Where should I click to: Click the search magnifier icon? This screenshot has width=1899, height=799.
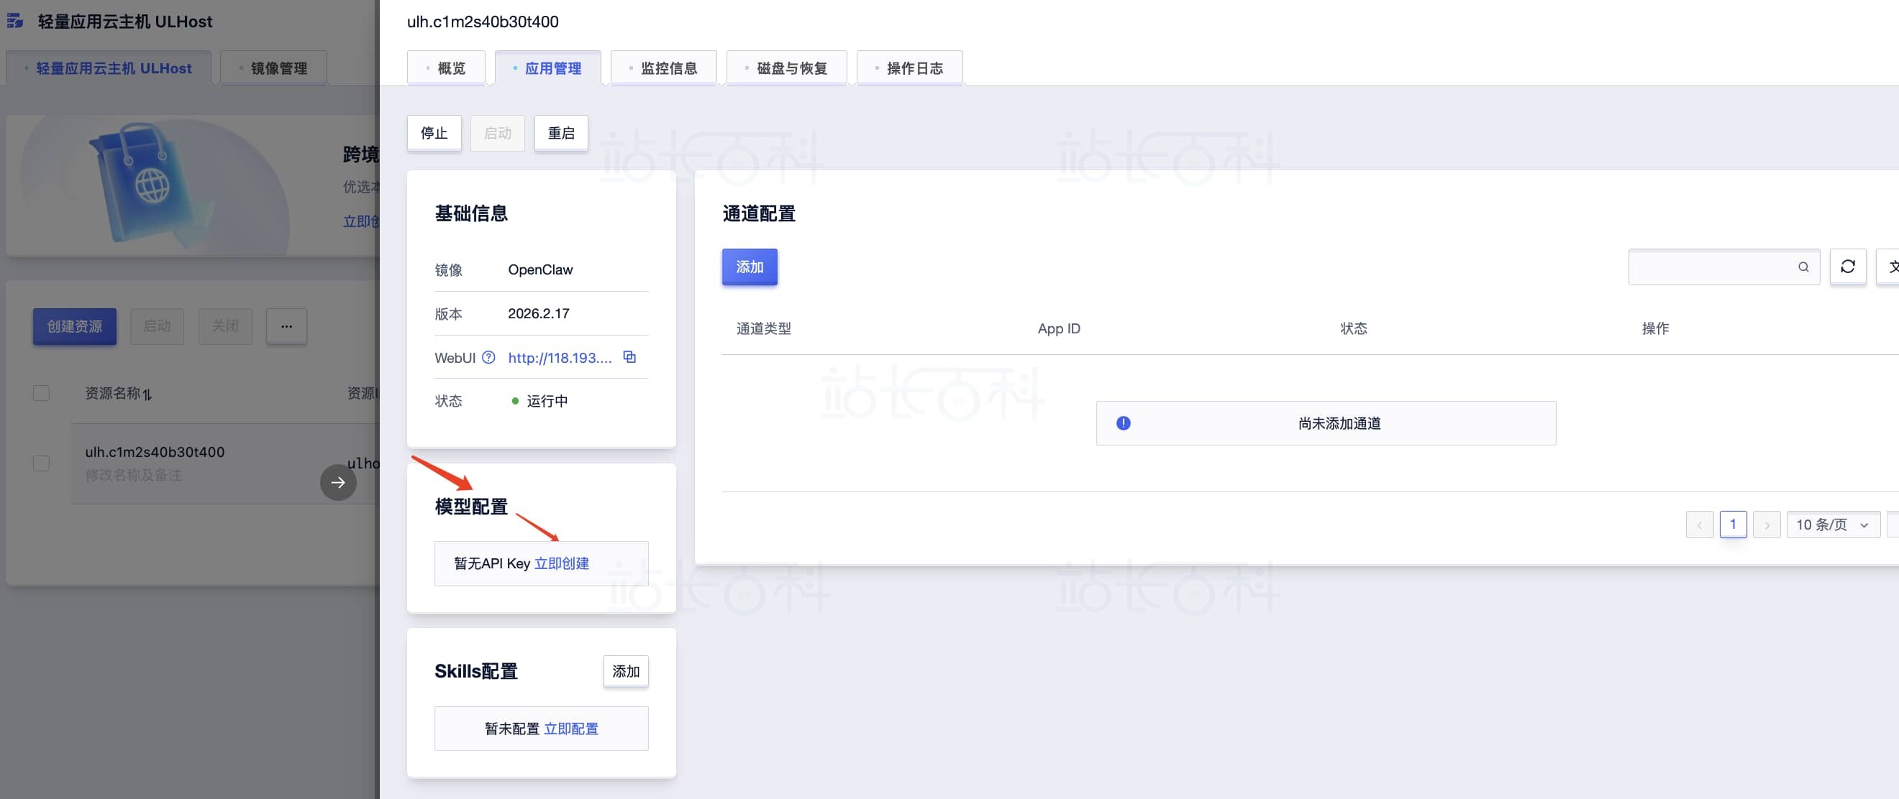1803,267
